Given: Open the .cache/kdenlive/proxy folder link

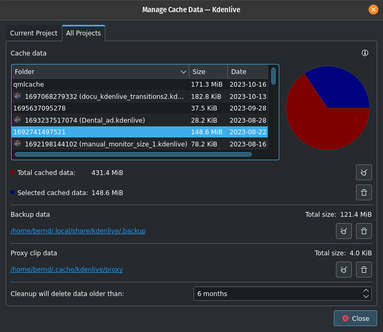Looking at the screenshot, I should 67,269.
